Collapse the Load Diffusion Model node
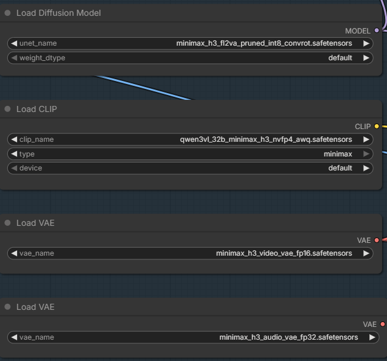 8,13
